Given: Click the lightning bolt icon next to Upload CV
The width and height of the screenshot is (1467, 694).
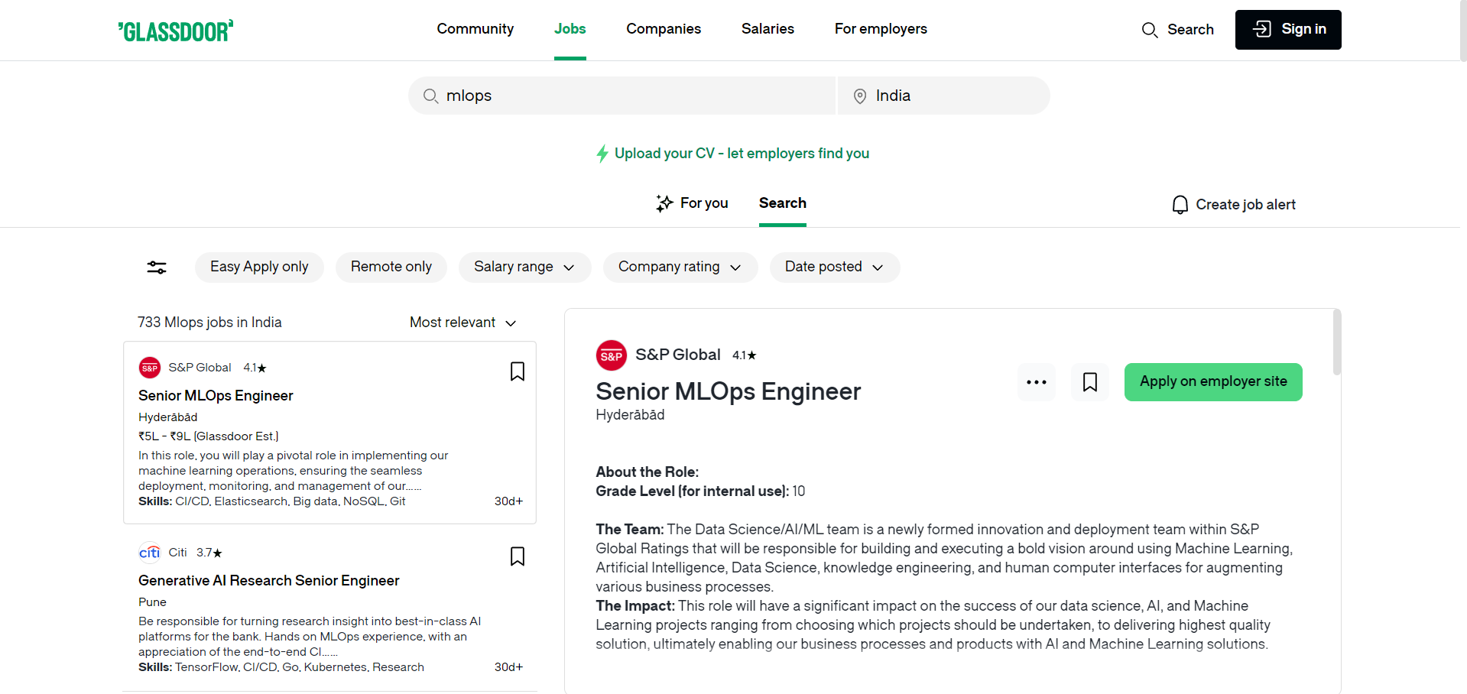Looking at the screenshot, I should (x=602, y=154).
